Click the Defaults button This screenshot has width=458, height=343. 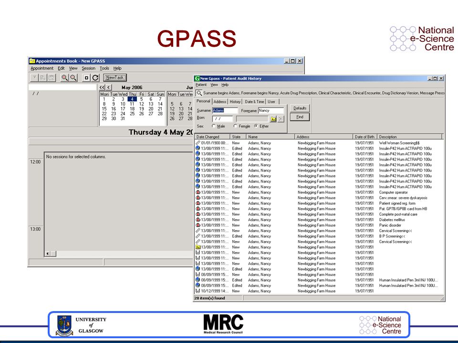[x=300, y=108]
